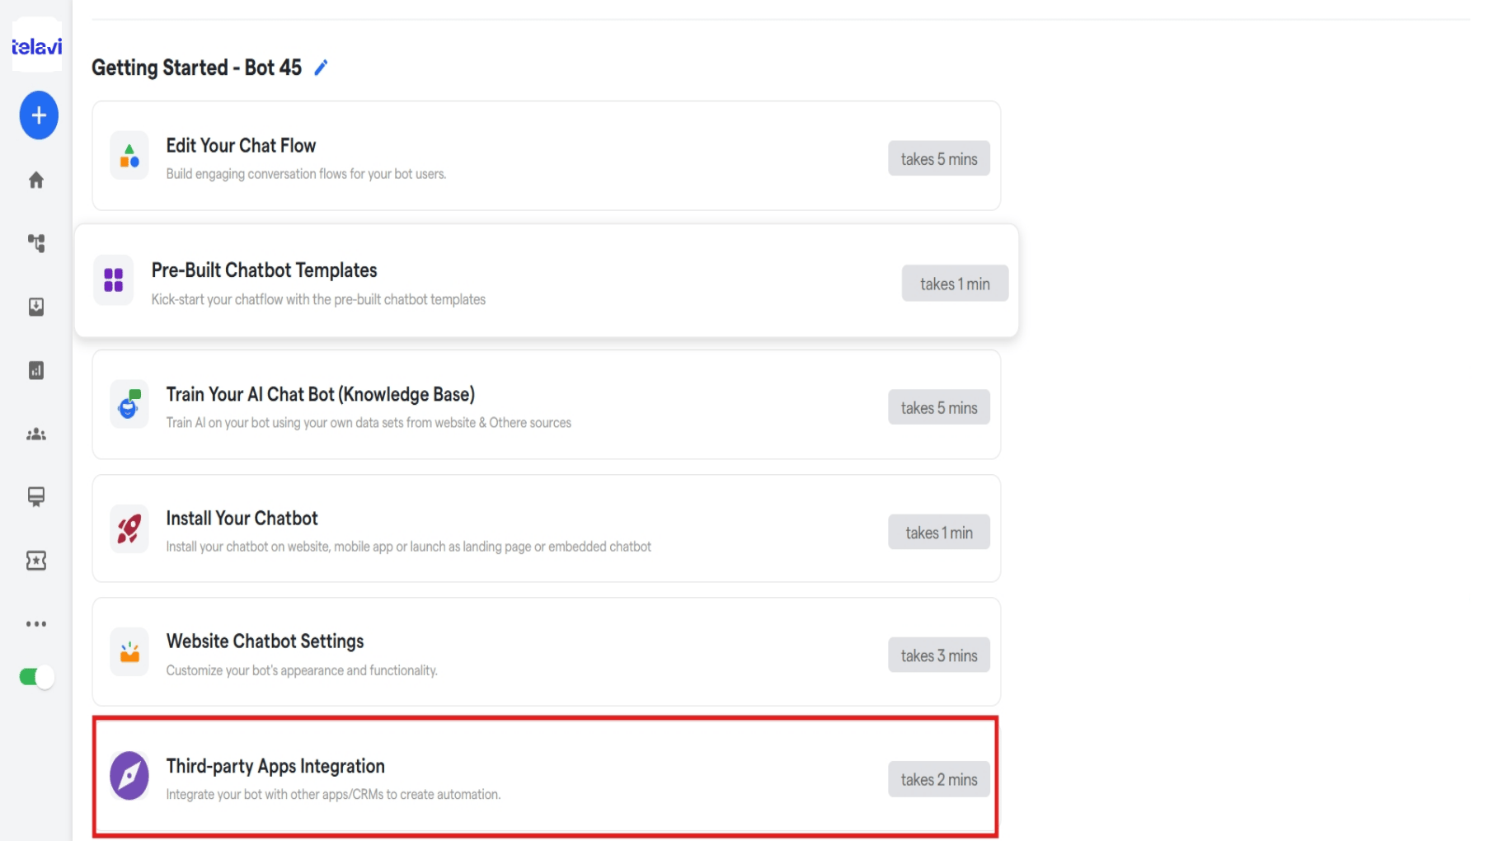Open the three-dots more menu
This screenshot has width=1489, height=841.
tap(36, 624)
